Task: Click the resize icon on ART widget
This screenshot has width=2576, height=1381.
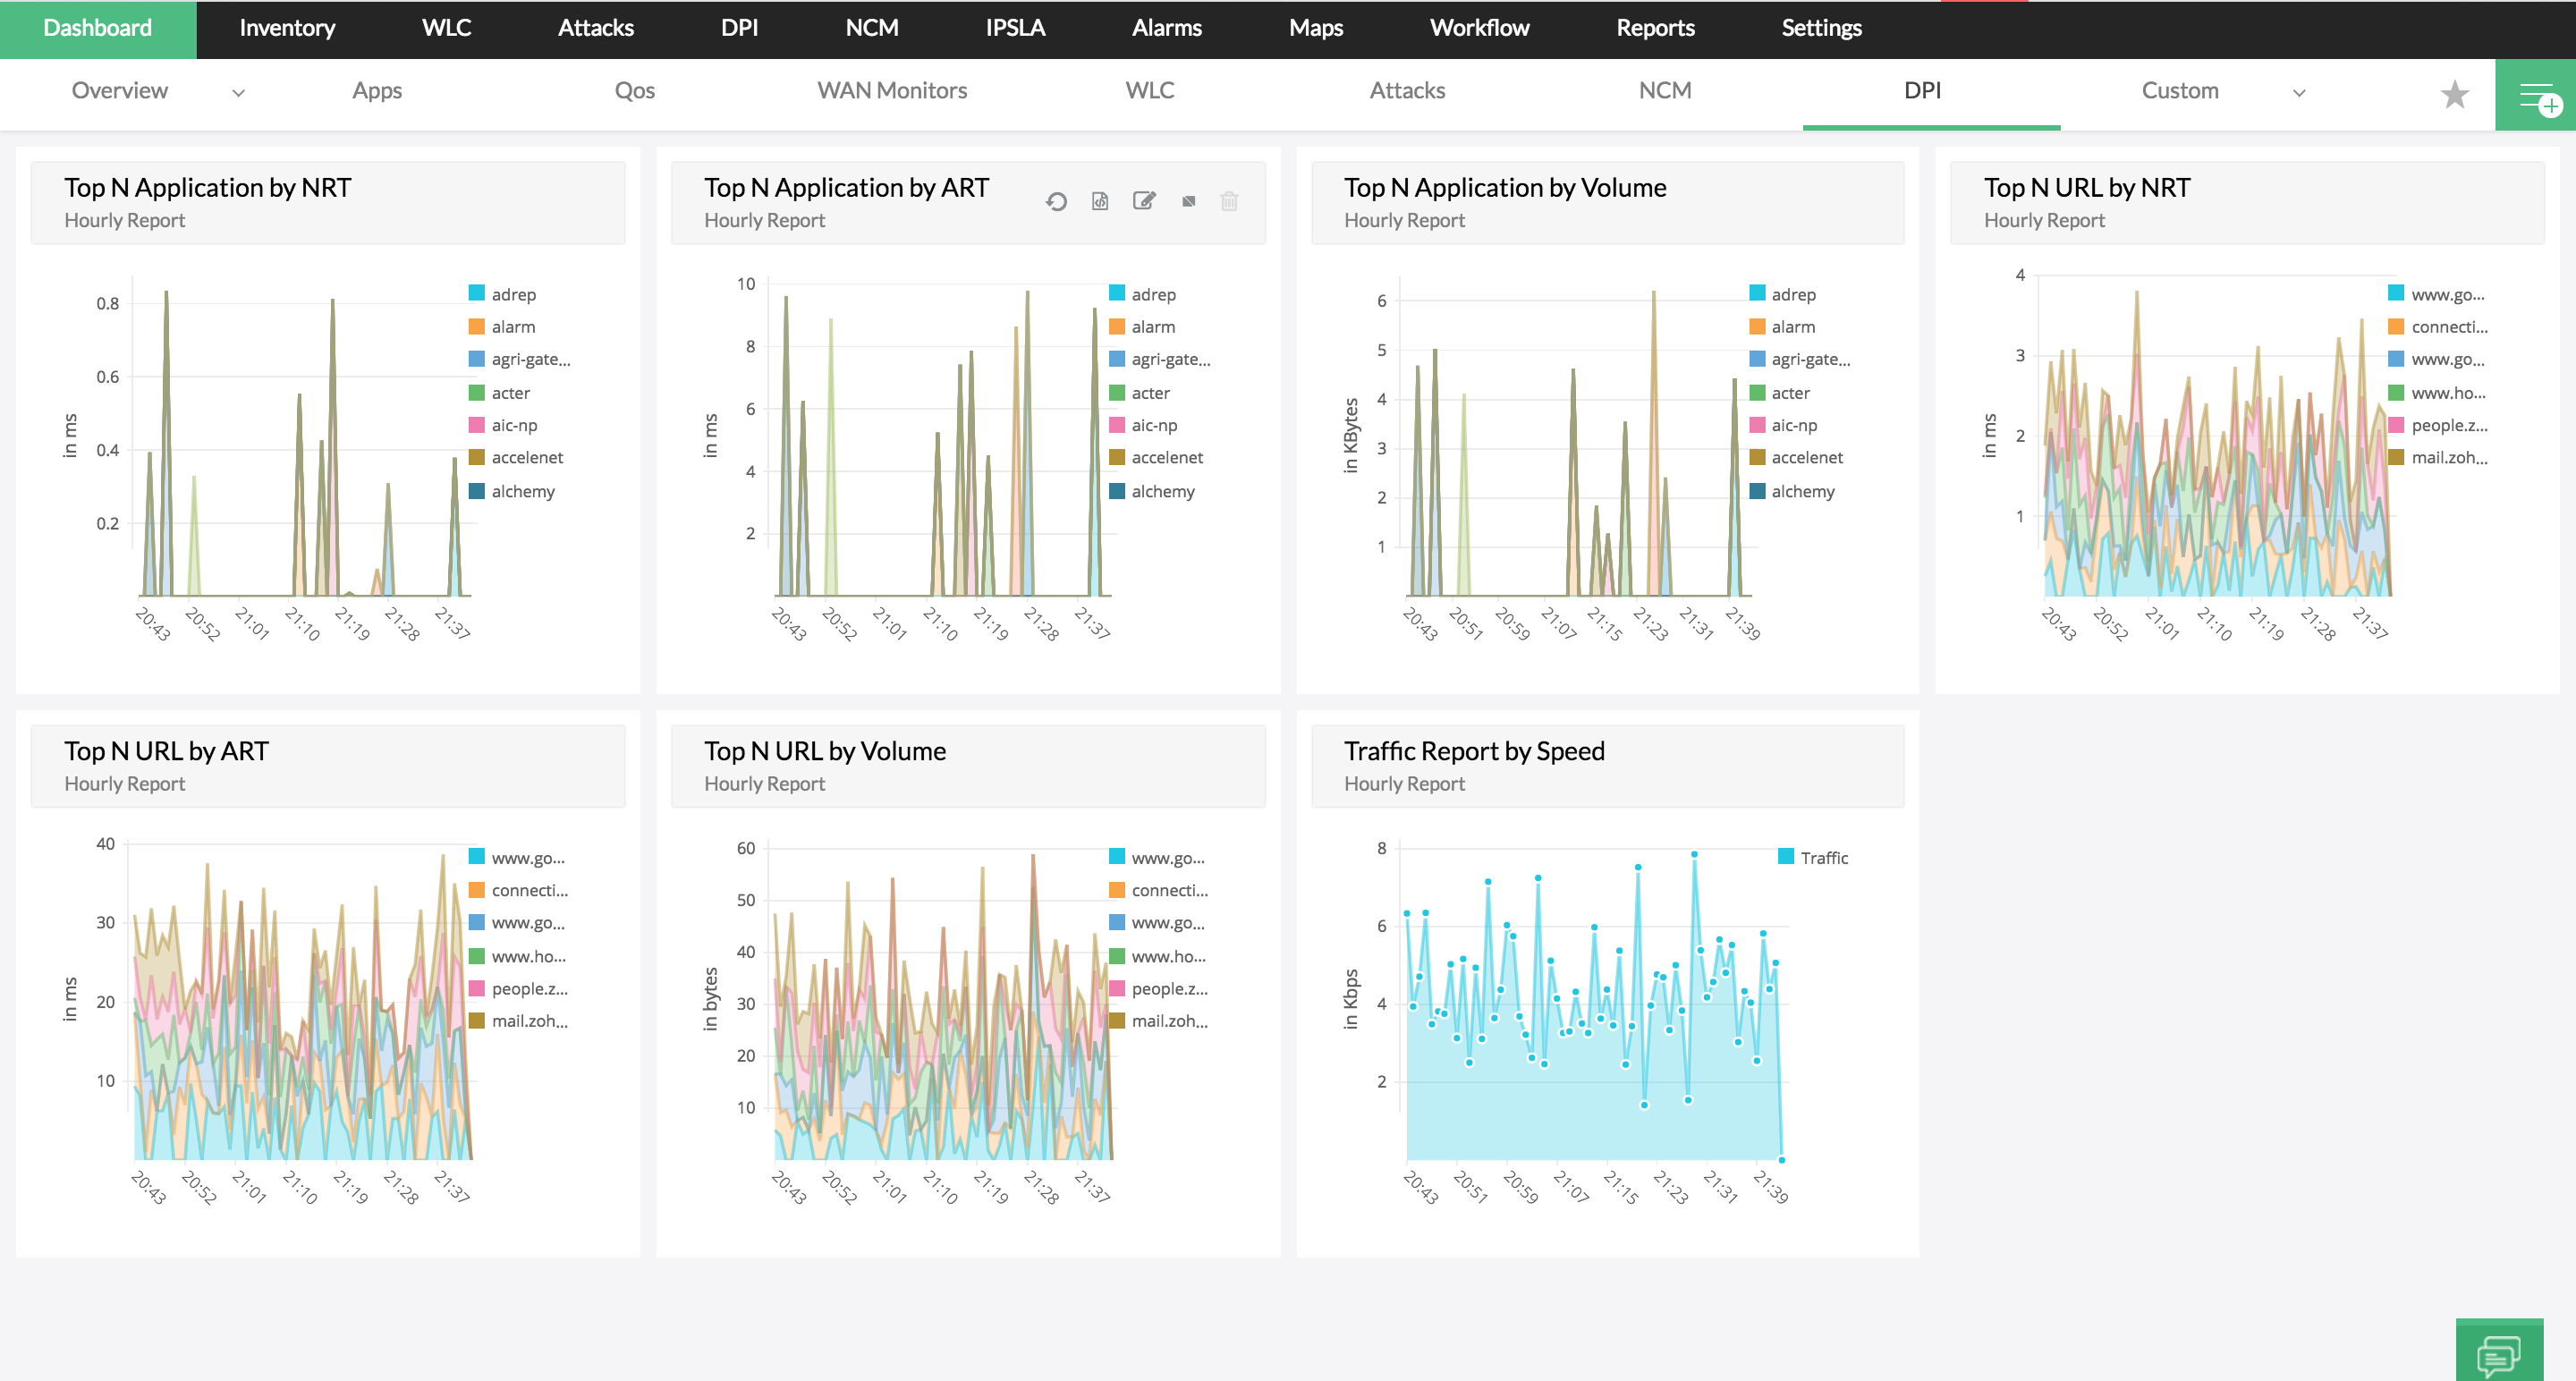Action: point(1188,202)
